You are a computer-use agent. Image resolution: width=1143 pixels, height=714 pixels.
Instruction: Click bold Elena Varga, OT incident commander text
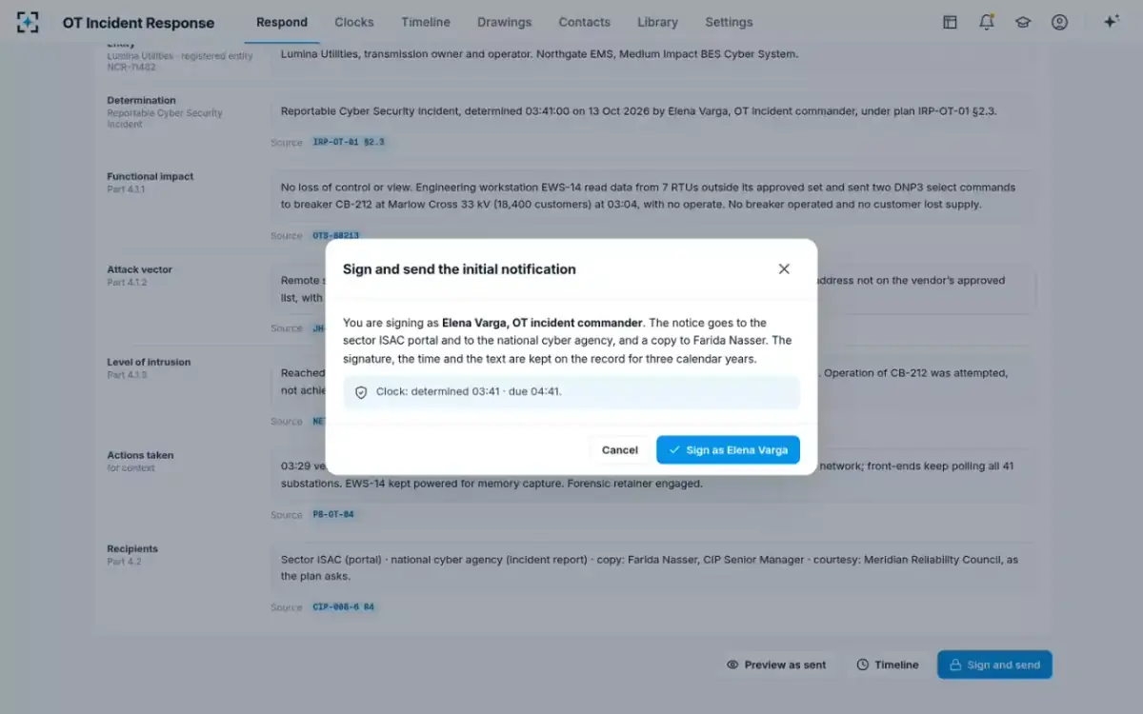tap(543, 323)
